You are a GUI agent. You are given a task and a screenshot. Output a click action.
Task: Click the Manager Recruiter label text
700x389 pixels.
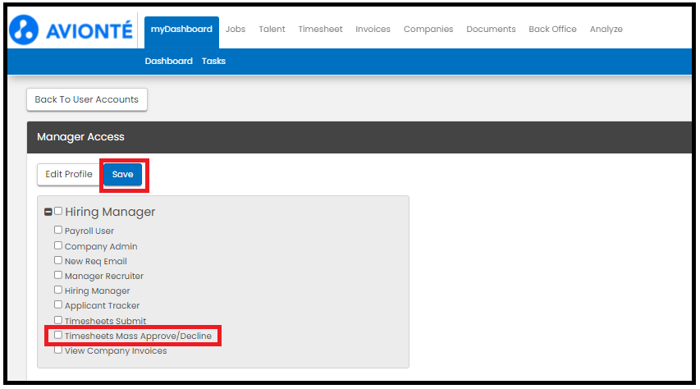[x=104, y=276]
